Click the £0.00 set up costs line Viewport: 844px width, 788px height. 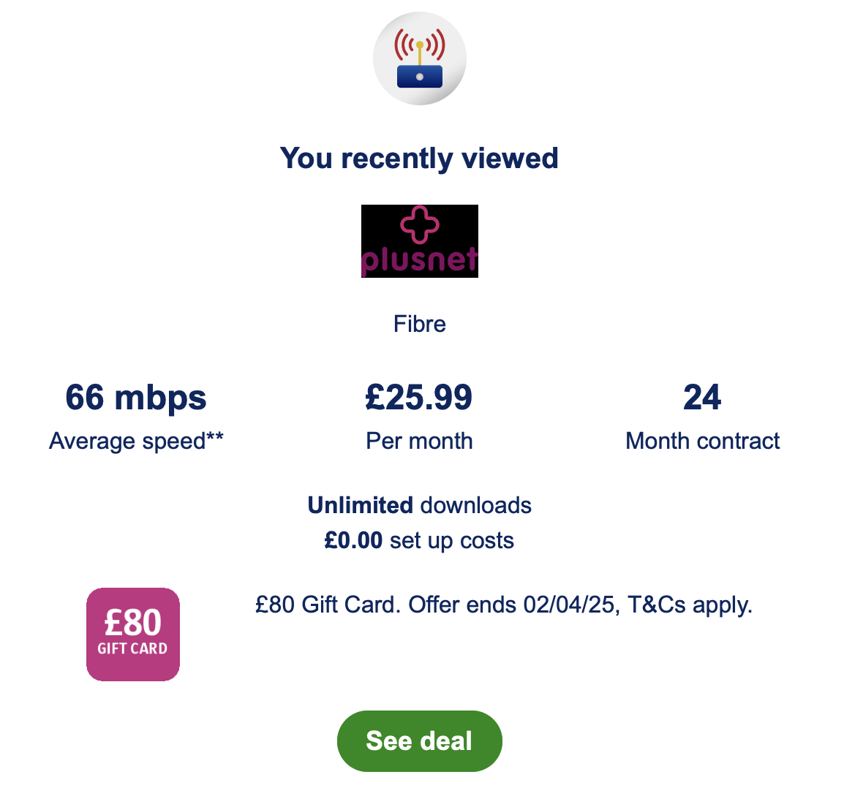click(x=419, y=539)
